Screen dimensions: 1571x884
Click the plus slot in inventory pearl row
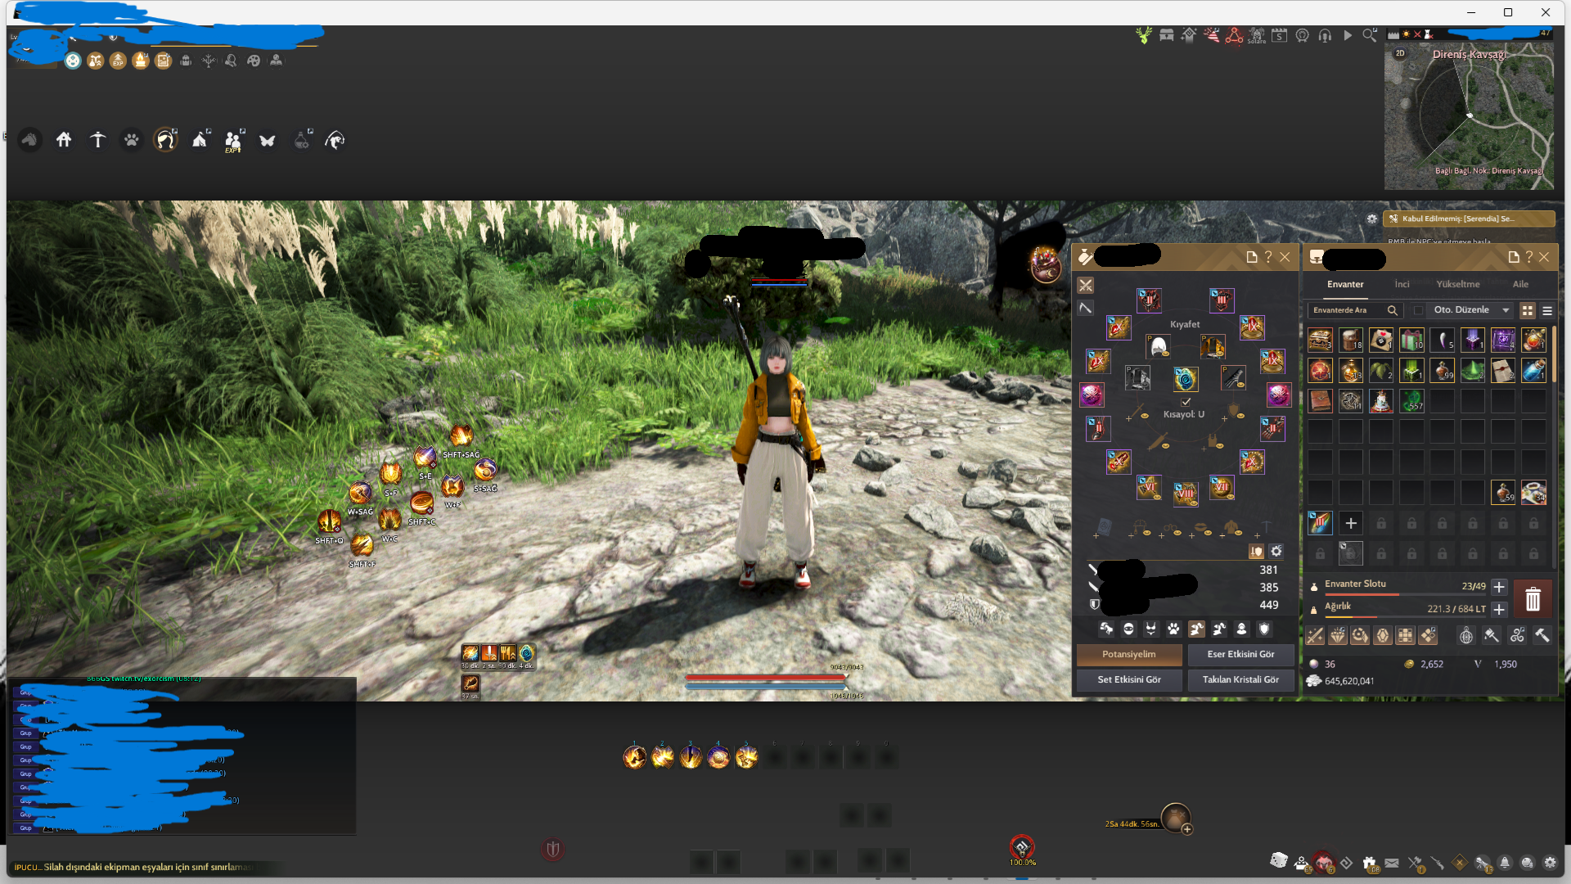[1351, 523]
